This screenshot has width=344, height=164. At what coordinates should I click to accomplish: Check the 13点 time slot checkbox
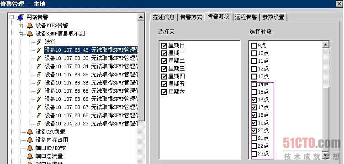[254, 76]
